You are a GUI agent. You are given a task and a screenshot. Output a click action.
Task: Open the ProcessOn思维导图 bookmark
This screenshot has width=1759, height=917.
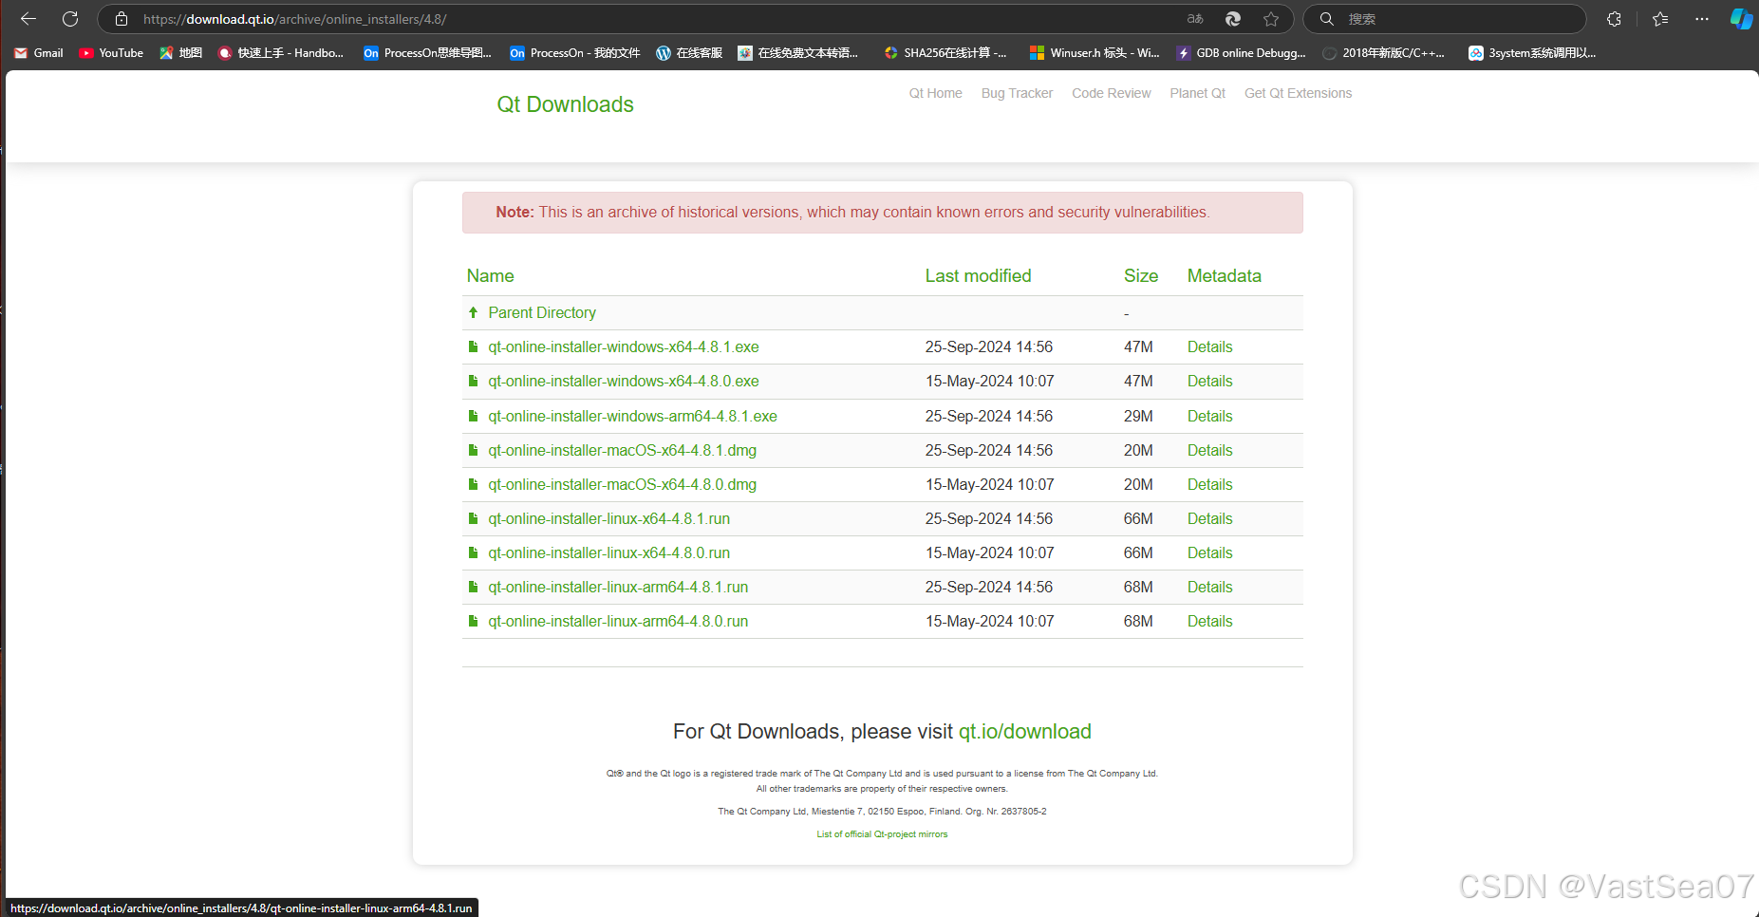[428, 53]
